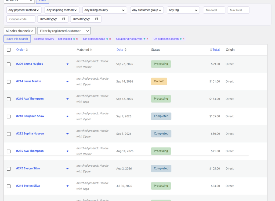275x201 pixels.
Task: Select order #235 Ava Thompson checkbox
Action: tap(9, 151)
